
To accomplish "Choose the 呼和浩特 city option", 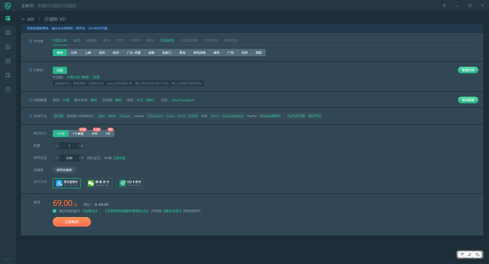I will pos(200,53).
